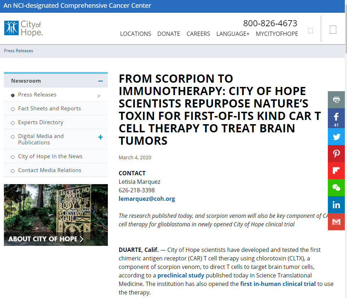Click the search icon box in header
Viewport: 347px width, 298px height.
pos(310,31)
